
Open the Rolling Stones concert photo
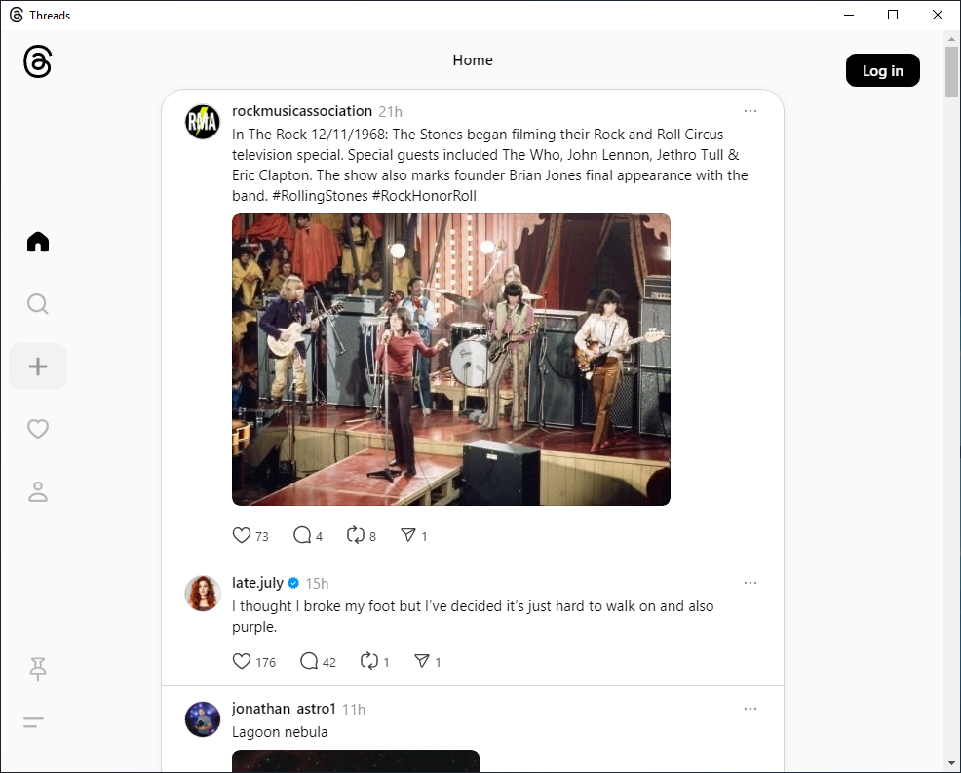coord(450,359)
